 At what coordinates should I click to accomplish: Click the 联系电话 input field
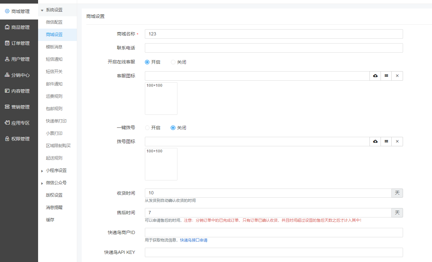[274, 48]
